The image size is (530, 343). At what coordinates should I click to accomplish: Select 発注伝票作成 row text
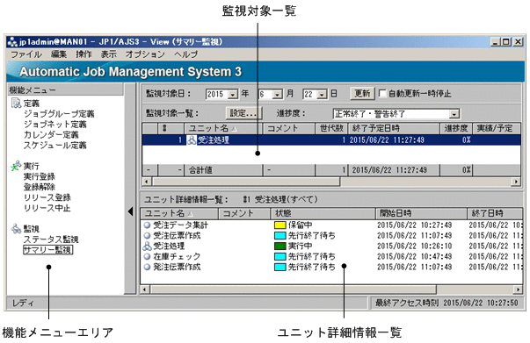(177, 267)
